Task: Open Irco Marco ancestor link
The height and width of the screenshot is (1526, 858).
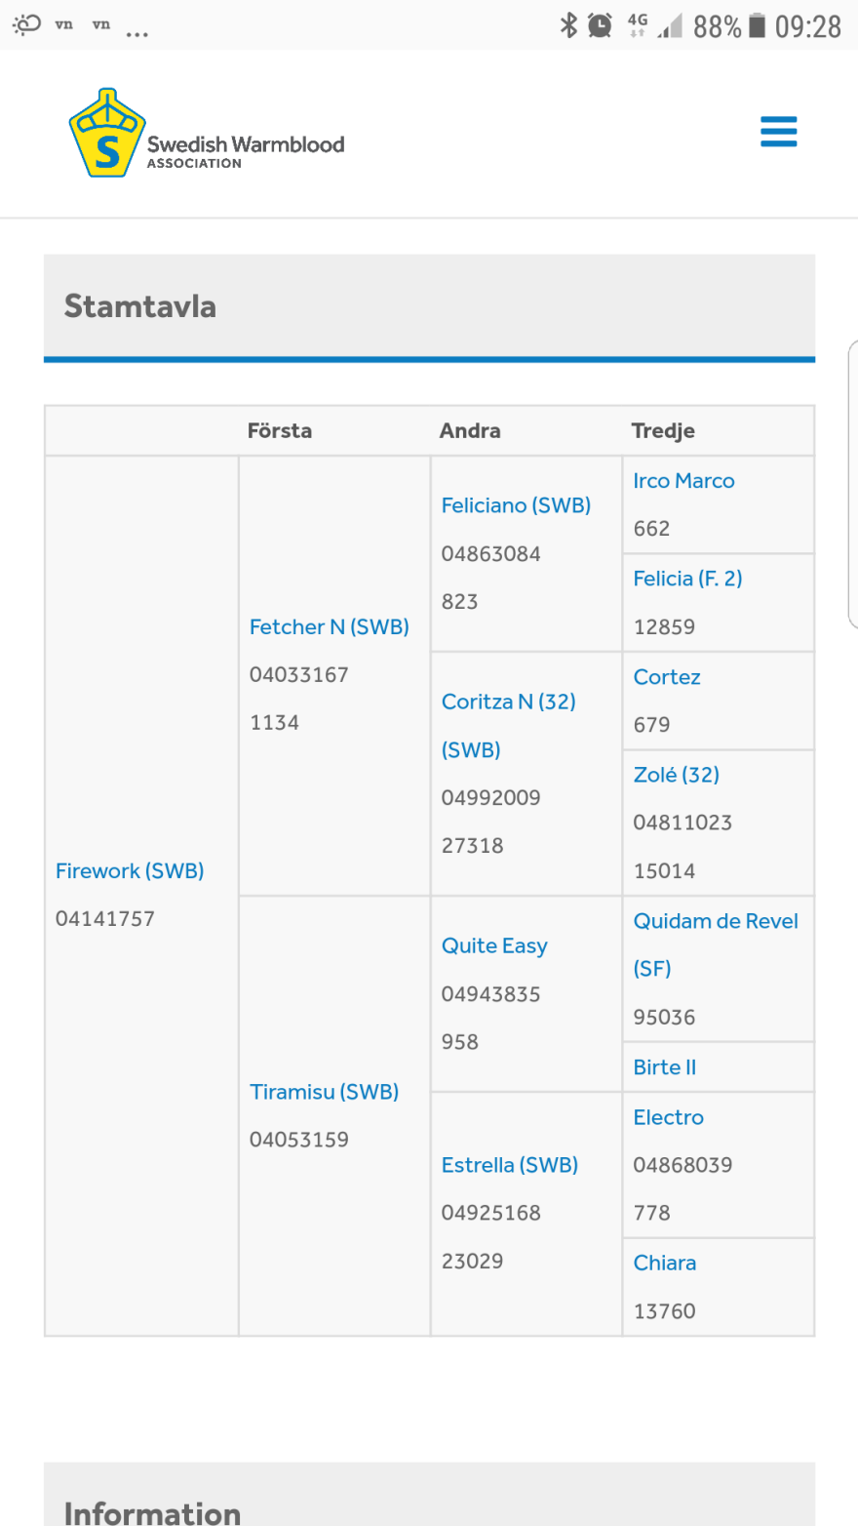Action: click(x=683, y=480)
